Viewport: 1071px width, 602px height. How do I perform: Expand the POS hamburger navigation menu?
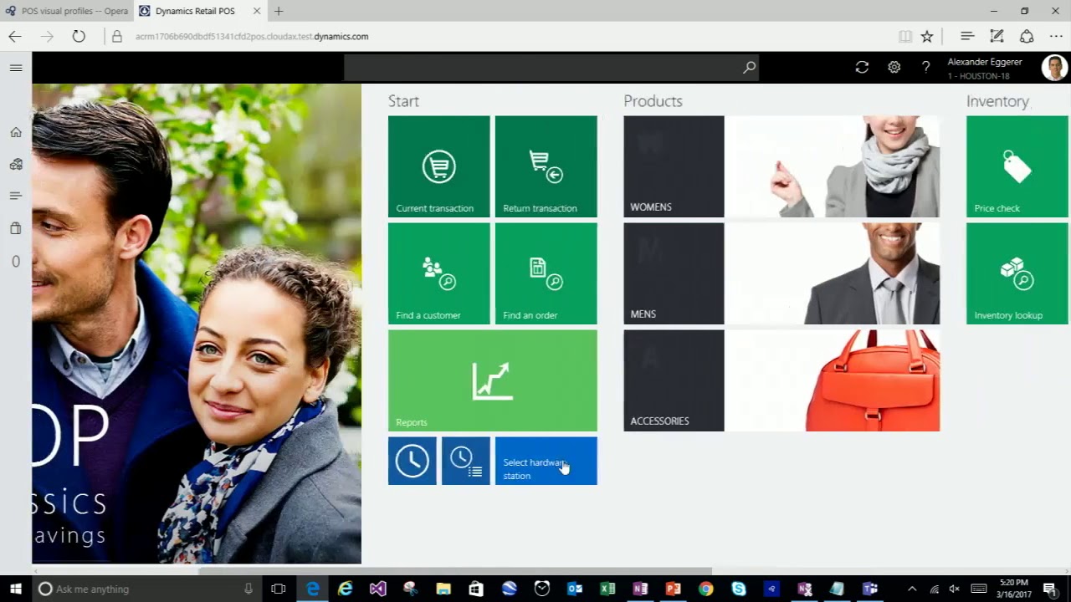tap(16, 68)
